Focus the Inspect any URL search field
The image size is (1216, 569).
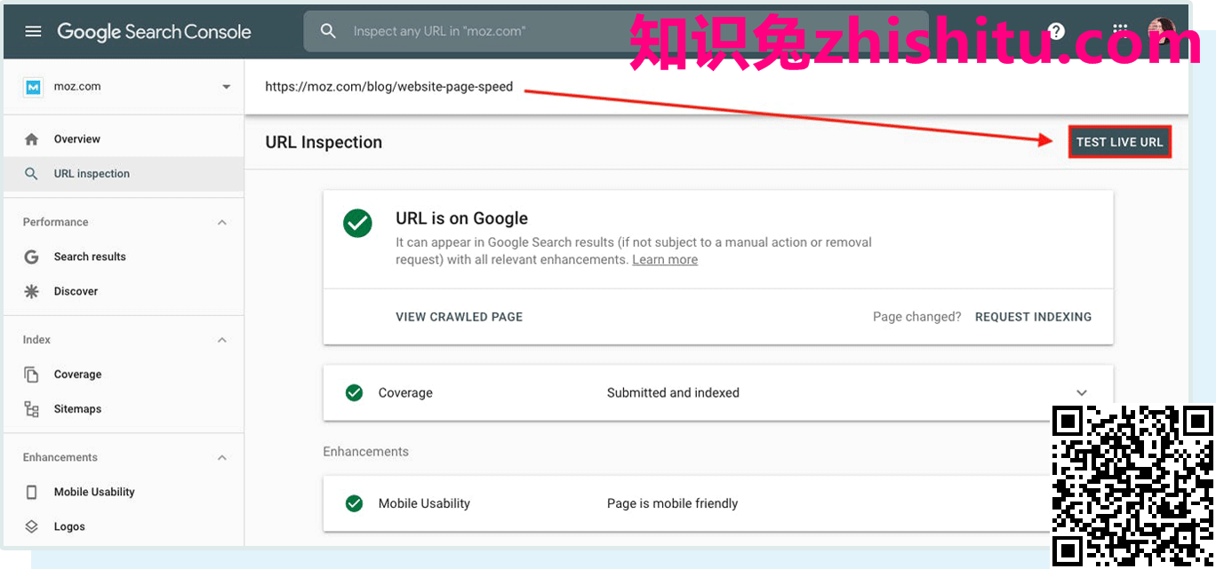[616, 31]
